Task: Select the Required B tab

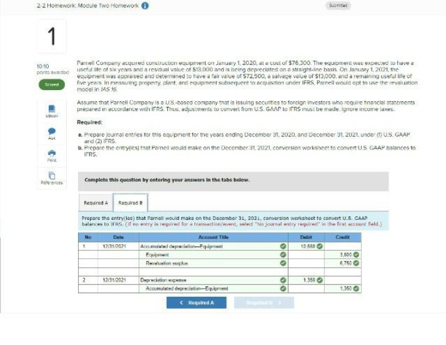Action: pyautogui.click(x=131, y=202)
